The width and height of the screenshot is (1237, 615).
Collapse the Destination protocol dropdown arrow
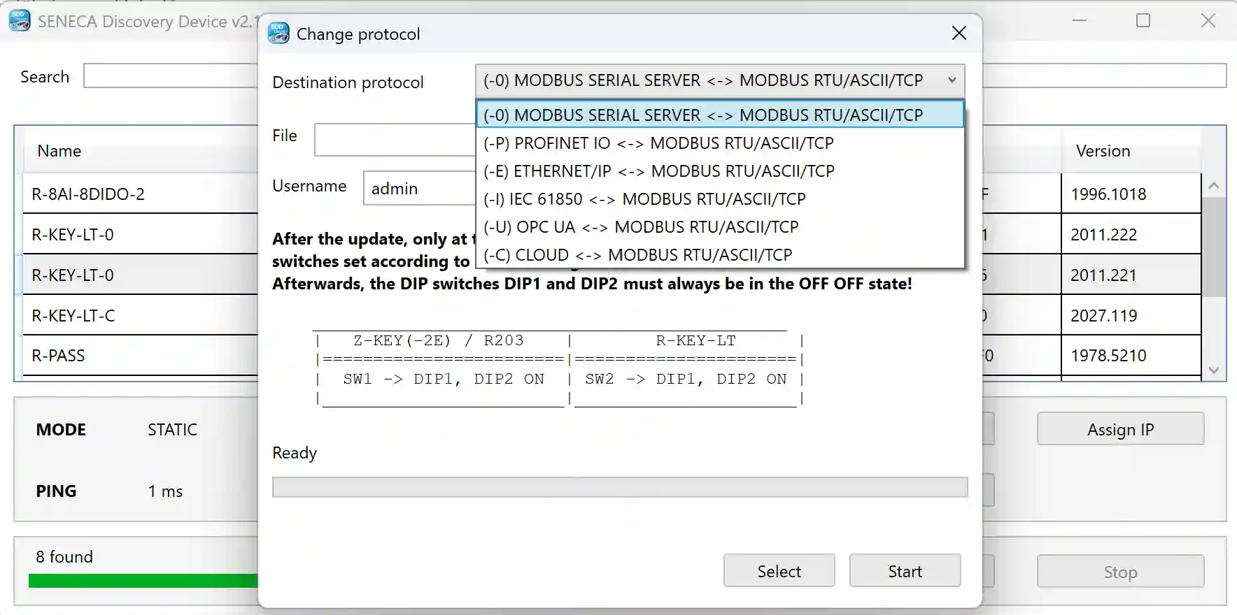point(952,80)
